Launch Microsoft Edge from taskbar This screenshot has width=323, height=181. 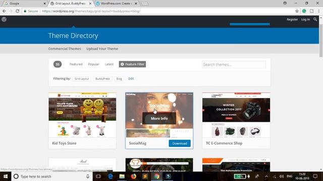[x=111, y=176]
